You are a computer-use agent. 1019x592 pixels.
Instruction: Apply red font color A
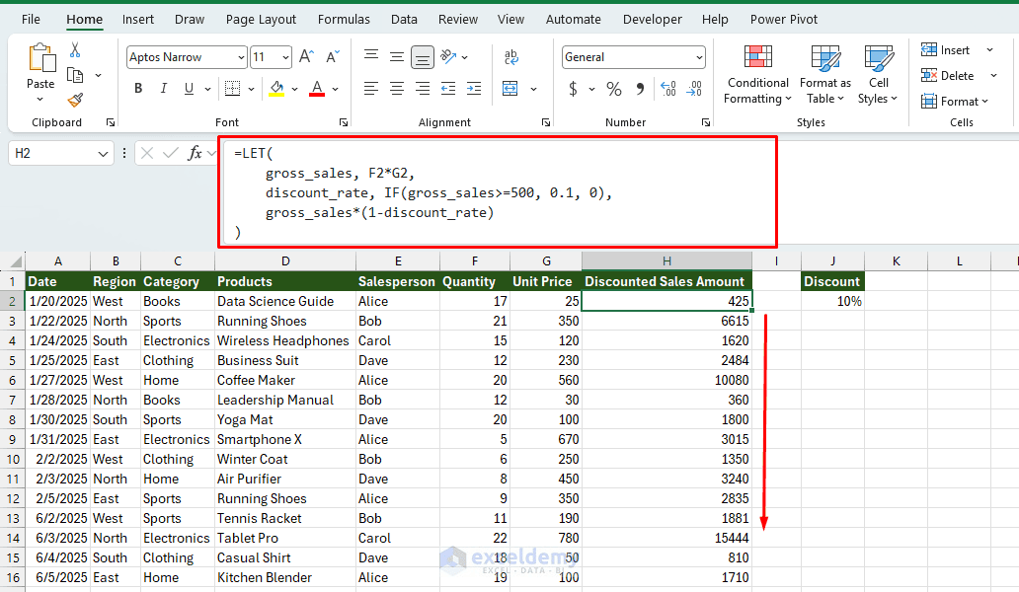pos(317,88)
